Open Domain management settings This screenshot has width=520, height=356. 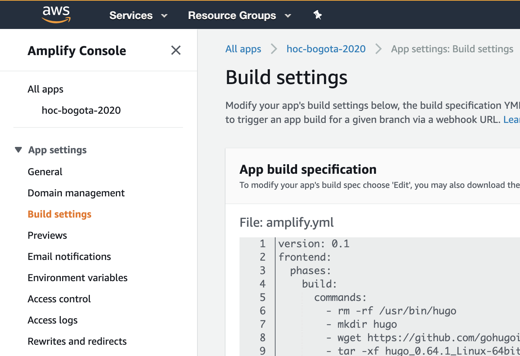[x=76, y=193]
